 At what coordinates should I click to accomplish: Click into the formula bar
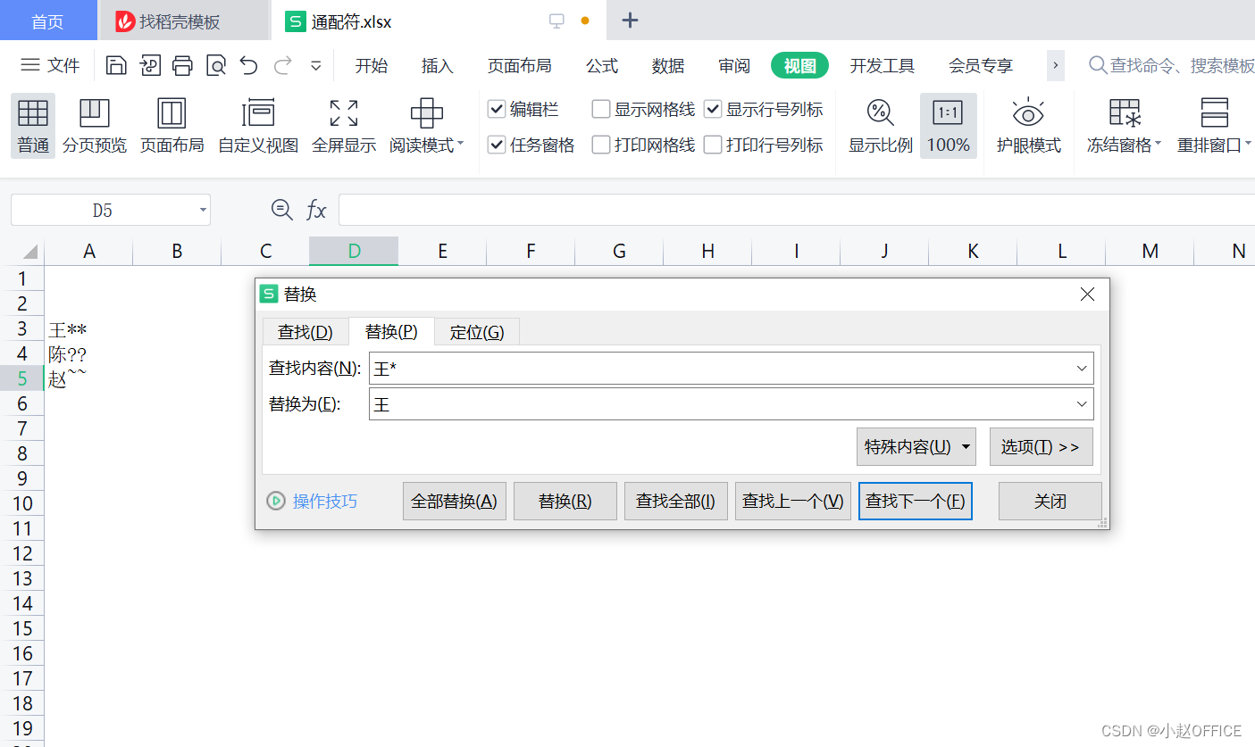click(x=797, y=211)
